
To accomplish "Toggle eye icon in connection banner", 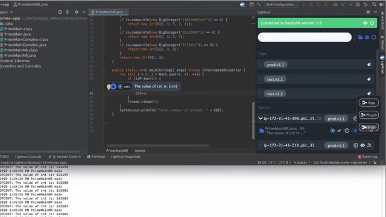I will 365,23.
